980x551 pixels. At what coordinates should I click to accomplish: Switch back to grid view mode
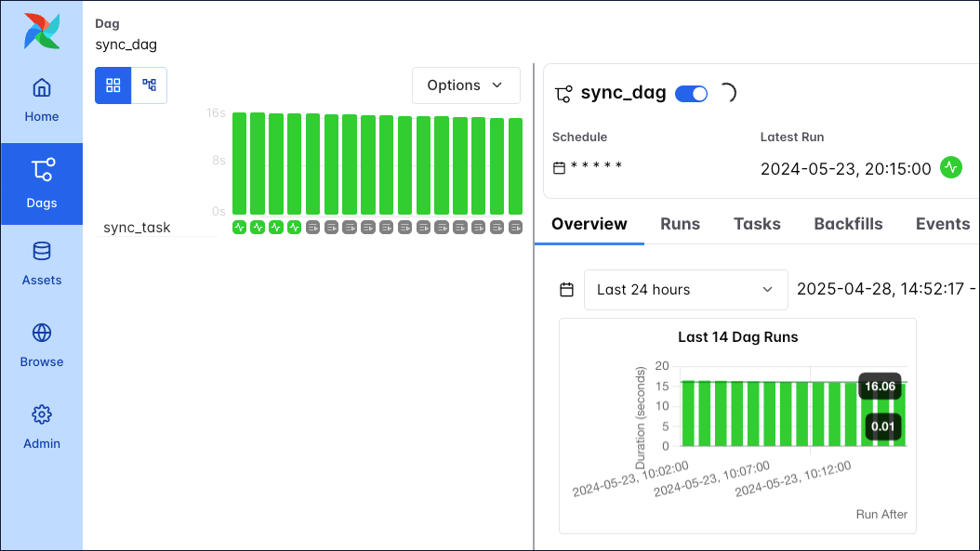point(113,85)
